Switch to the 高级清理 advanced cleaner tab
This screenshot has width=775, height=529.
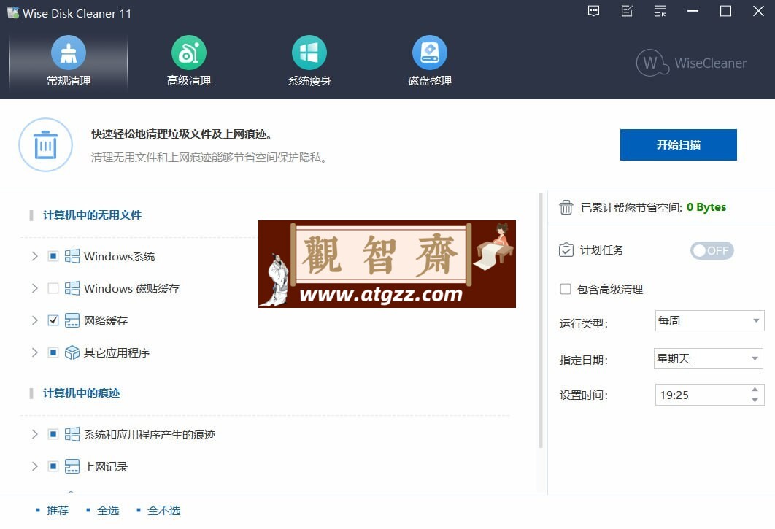point(189,62)
